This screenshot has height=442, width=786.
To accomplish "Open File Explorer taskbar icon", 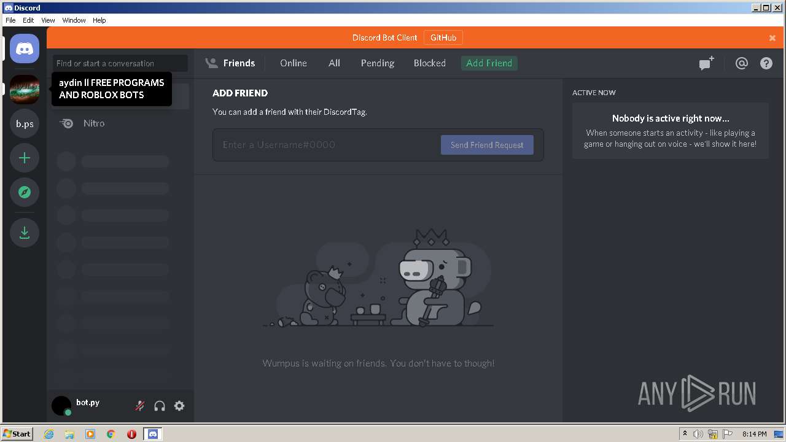I will point(69,434).
